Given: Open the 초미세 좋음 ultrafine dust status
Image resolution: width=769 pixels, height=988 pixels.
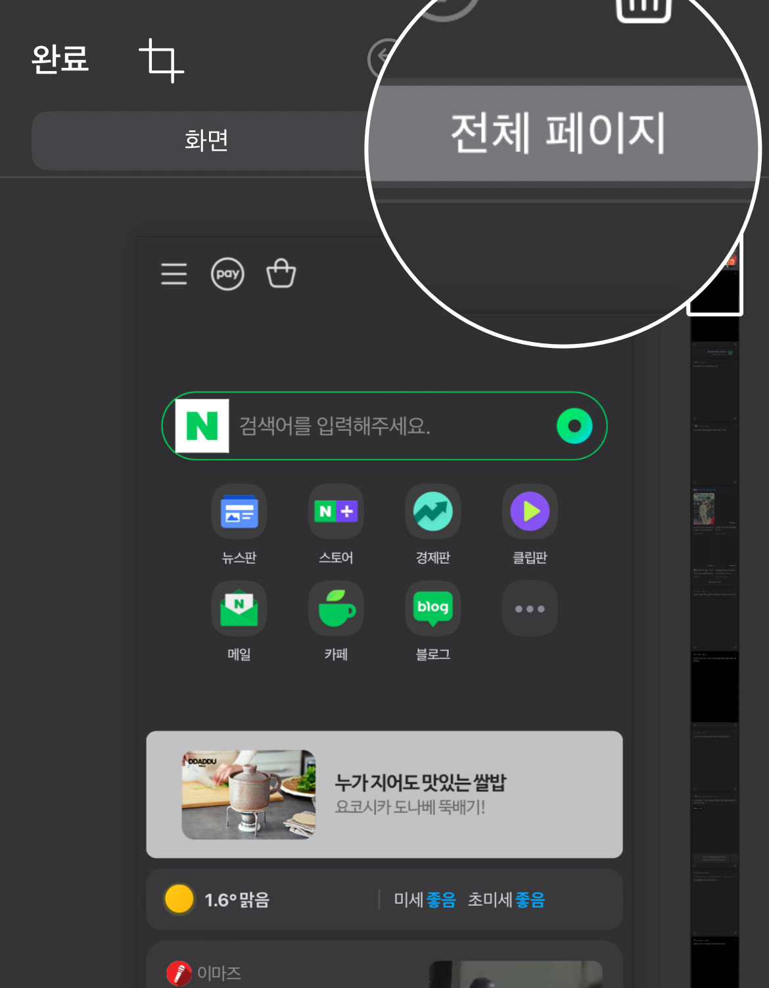Looking at the screenshot, I should (506, 900).
